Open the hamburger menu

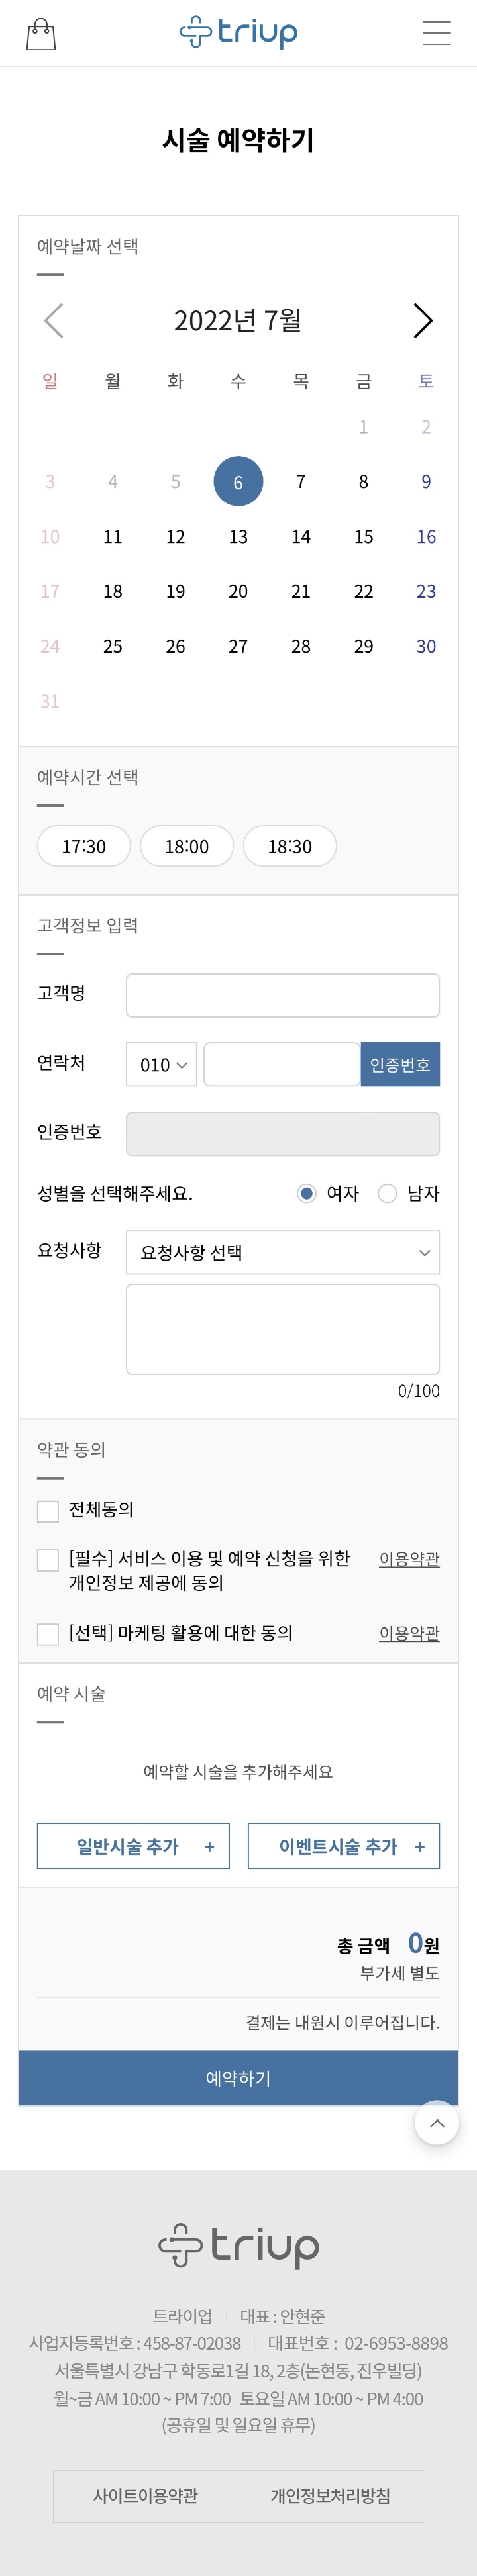436,33
